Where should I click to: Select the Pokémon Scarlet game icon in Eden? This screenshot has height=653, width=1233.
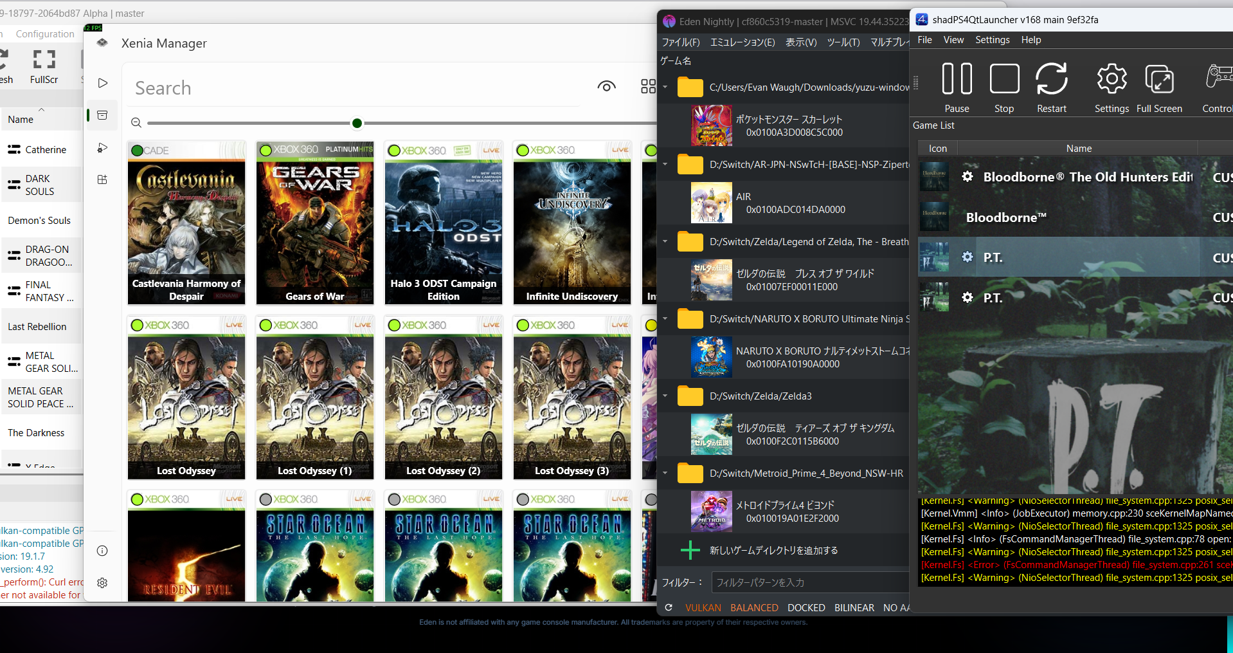pos(712,125)
